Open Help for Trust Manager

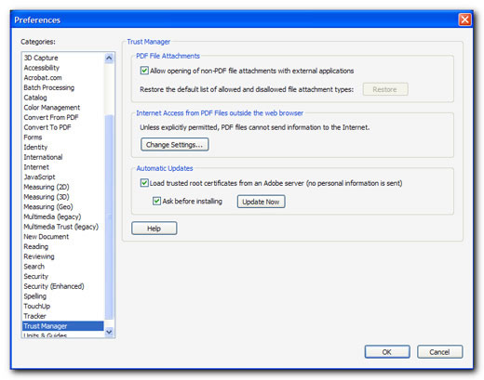coord(155,229)
